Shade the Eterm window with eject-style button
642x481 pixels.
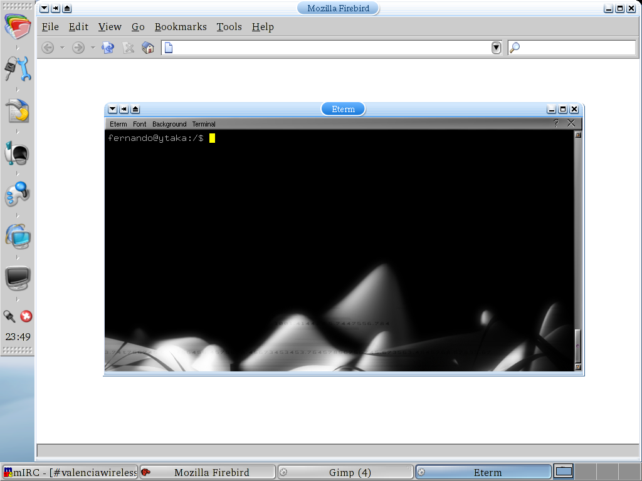click(x=135, y=109)
